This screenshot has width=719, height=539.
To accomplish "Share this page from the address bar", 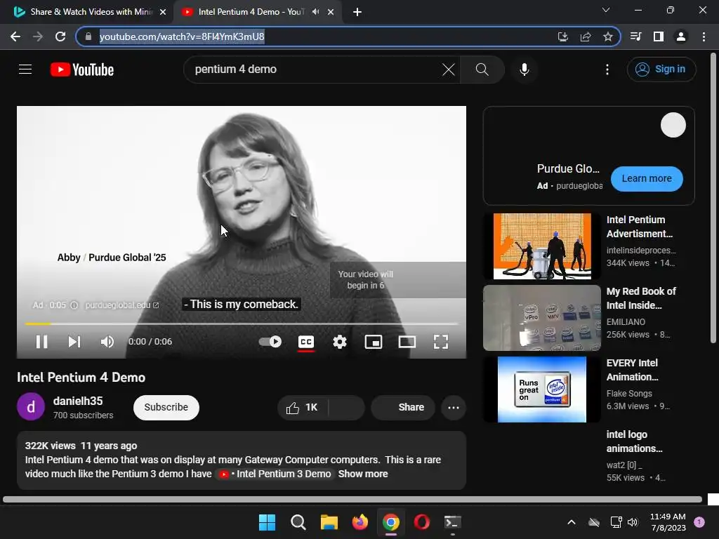I will (586, 36).
